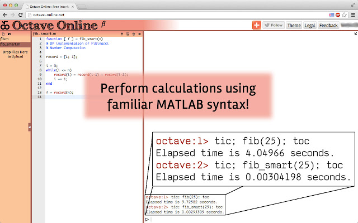Click the orange plus share button
This screenshot has height=223, width=358.
tap(257, 25)
